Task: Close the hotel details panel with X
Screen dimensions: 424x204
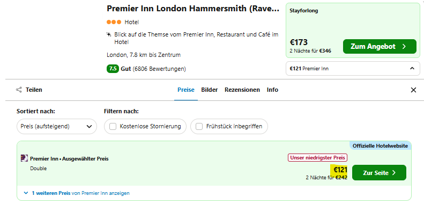Action: pos(413,90)
